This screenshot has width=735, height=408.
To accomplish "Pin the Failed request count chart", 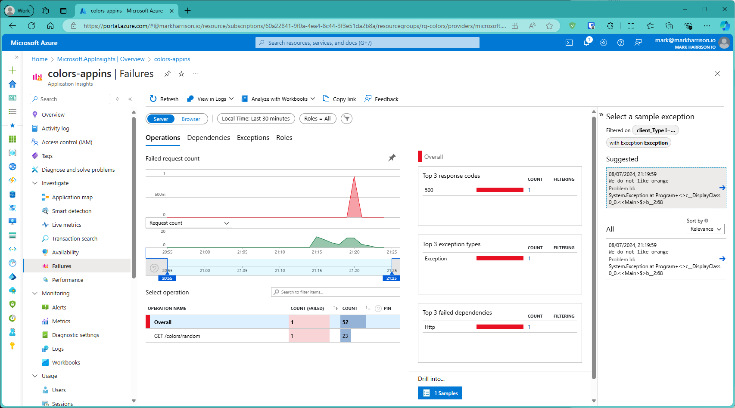I will [x=392, y=158].
